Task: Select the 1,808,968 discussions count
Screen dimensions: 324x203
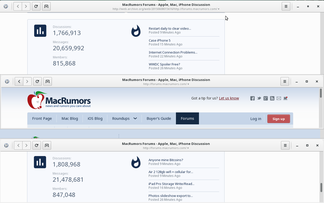Action: 67,164
